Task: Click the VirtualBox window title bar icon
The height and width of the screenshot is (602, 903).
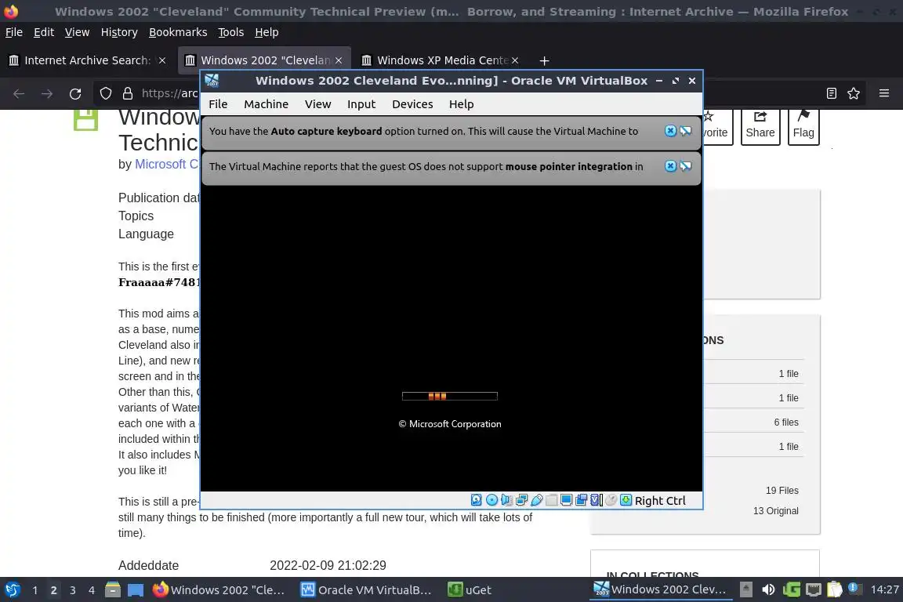Action: click(x=212, y=81)
